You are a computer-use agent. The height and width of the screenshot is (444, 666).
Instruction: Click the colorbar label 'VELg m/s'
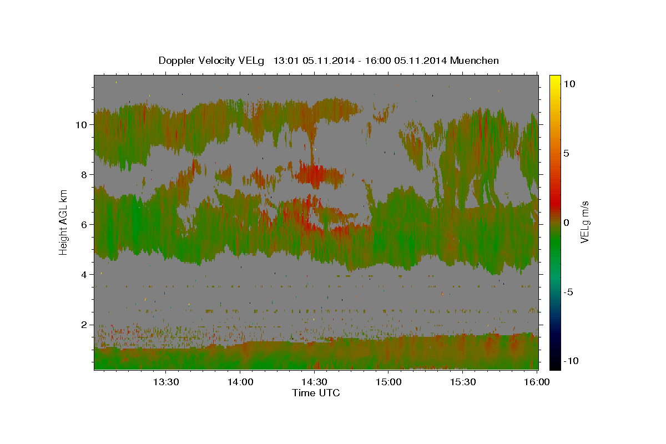(x=584, y=222)
